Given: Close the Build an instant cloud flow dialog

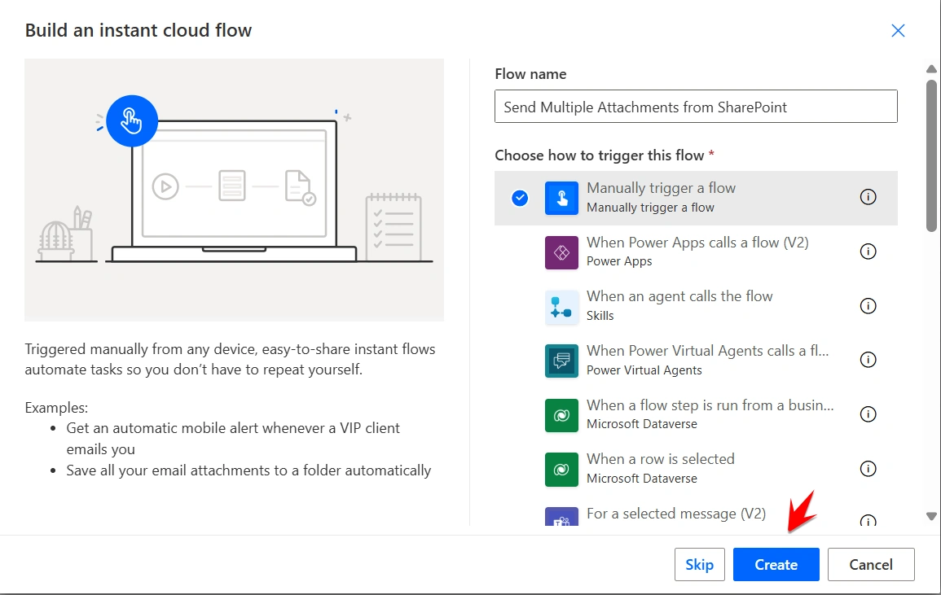Looking at the screenshot, I should coord(898,31).
